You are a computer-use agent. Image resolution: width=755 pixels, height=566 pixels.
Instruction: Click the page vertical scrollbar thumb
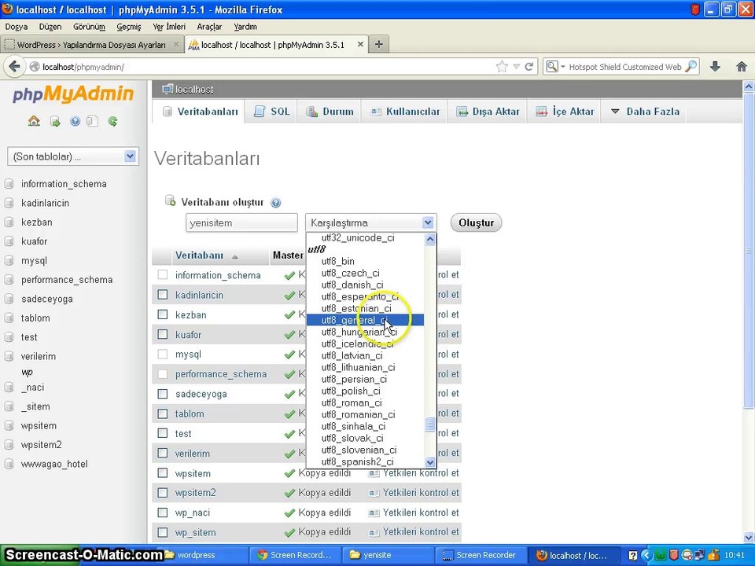click(749, 250)
